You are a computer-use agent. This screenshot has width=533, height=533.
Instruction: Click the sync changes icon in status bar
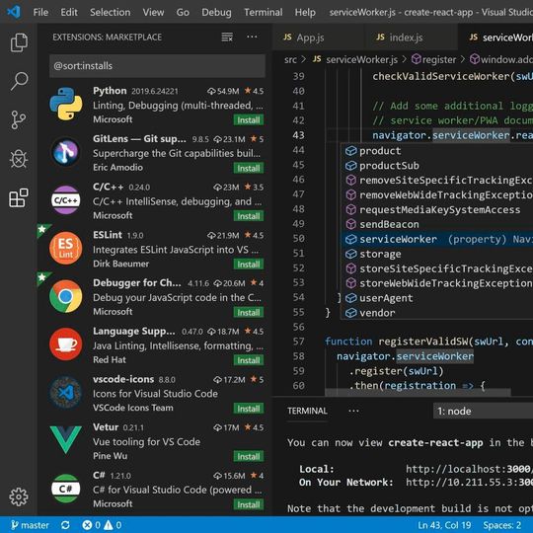pyautogui.click(x=65, y=525)
